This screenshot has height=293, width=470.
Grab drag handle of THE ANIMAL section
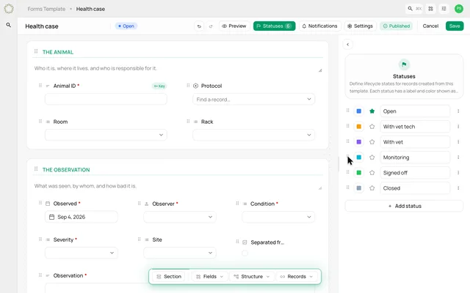(36, 51)
